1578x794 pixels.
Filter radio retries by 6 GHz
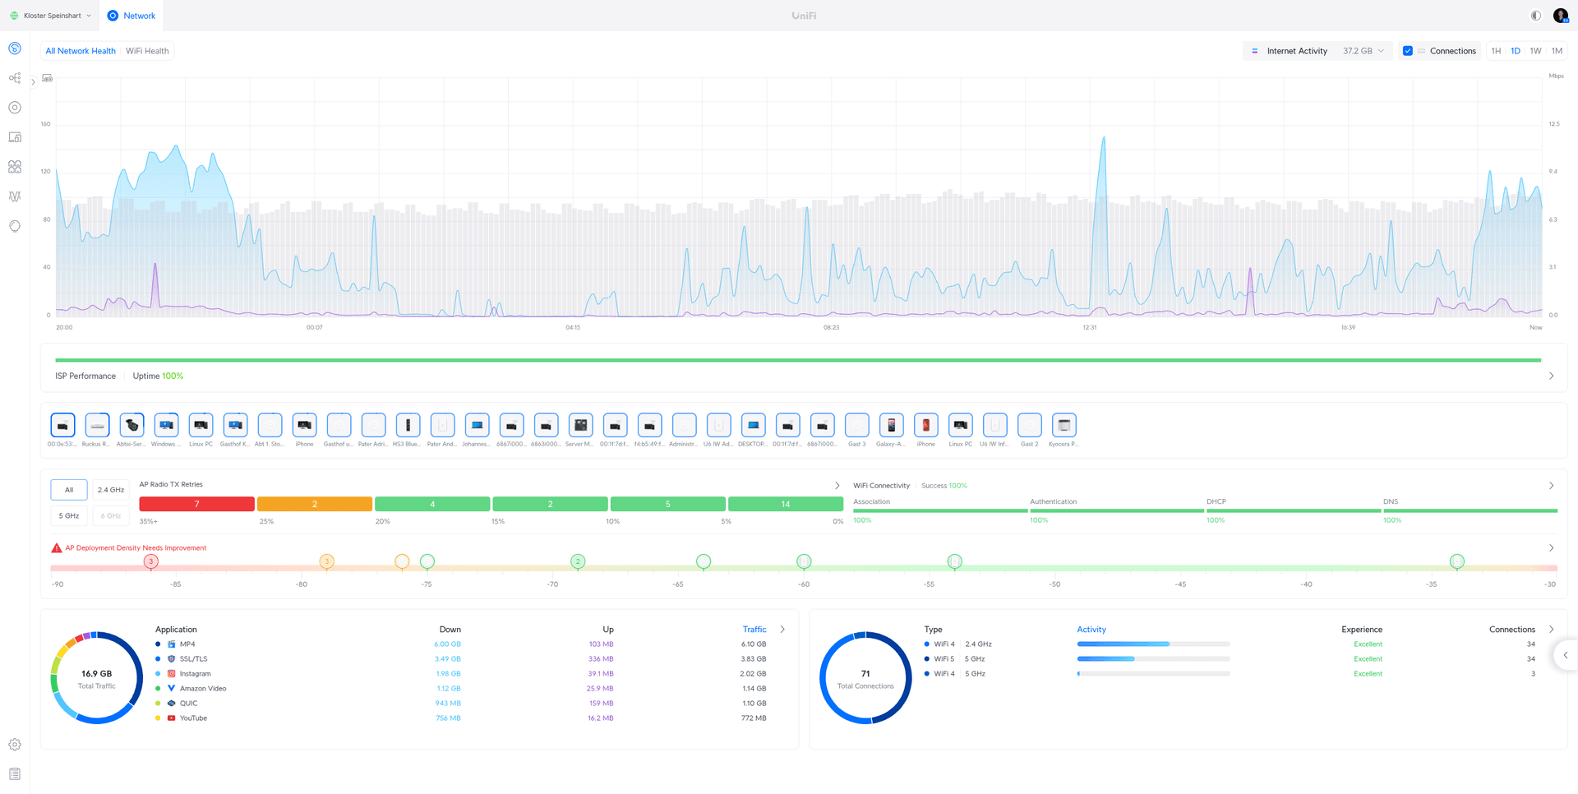tap(111, 515)
